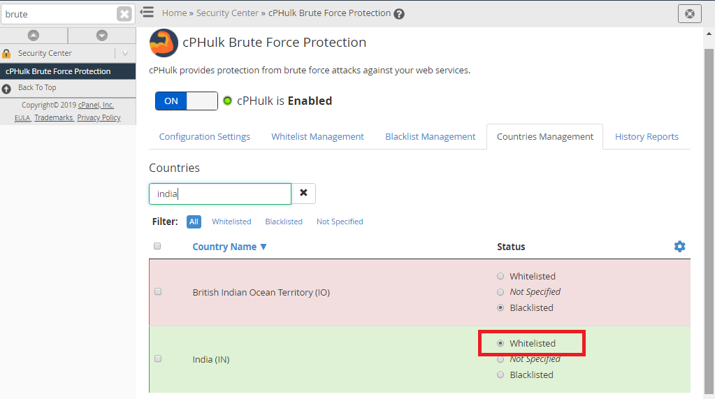Select Blacklisted for British Indian Ocean Territory
This screenshot has height=399, width=715.
pos(500,307)
